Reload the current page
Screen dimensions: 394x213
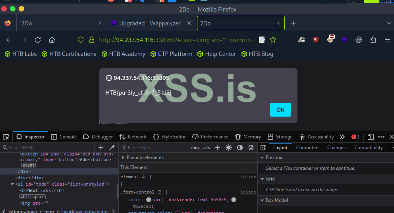38,40
